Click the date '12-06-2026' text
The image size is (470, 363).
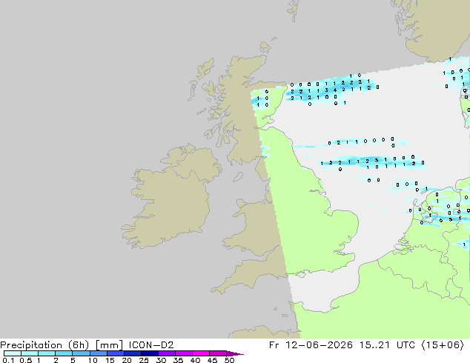point(319,345)
